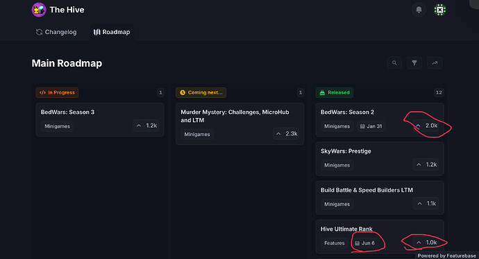Open the BedWars: Season 3 card

point(100,119)
